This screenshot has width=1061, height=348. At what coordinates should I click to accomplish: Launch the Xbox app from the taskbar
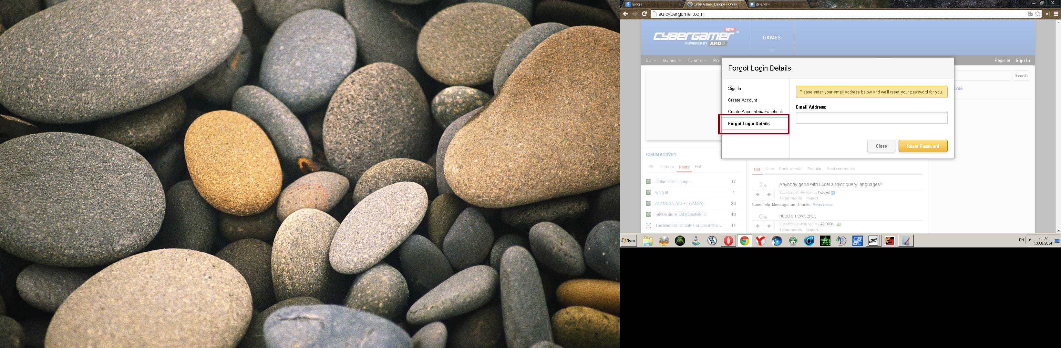680,241
